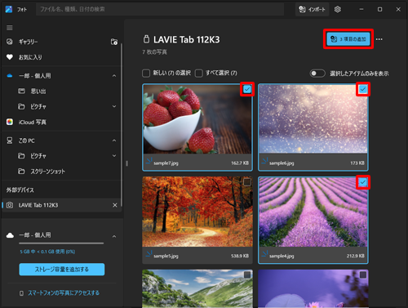408x308 pixels.
Task: Click the ギャラリー gallery icon
Action: coord(10,42)
